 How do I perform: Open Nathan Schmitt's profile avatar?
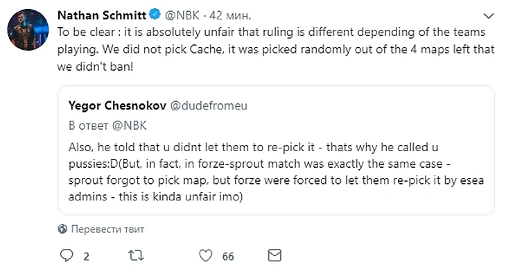28,30
